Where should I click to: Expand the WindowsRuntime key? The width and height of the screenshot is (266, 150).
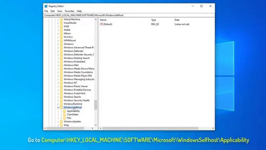tap(58, 104)
